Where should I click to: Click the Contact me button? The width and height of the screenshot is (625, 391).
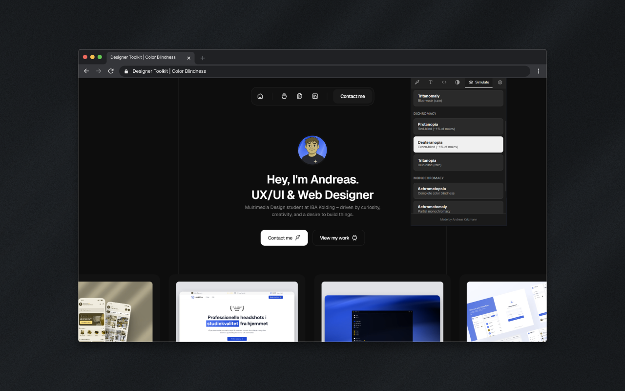tap(284, 238)
